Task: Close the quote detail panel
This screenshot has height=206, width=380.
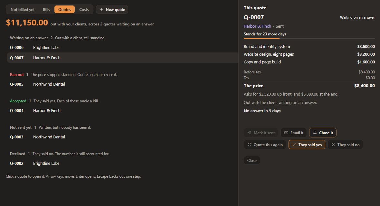Action: 252,160
